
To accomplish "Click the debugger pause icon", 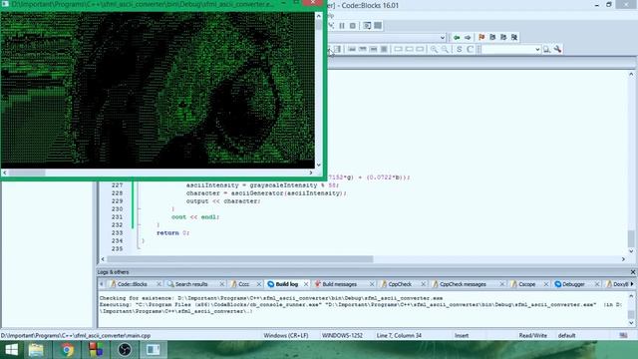I will (342, 26).
